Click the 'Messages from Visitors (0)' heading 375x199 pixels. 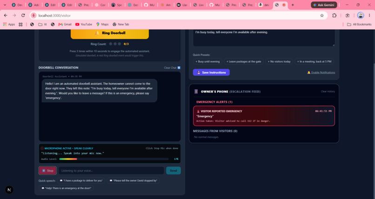pyautogui.click(x=215, y=131)
